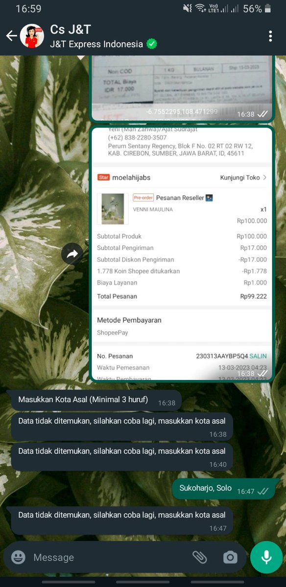The image size is (286, 587).
Task: Tap the 'Subtotal Pengiriman' row
Action: 182,248
